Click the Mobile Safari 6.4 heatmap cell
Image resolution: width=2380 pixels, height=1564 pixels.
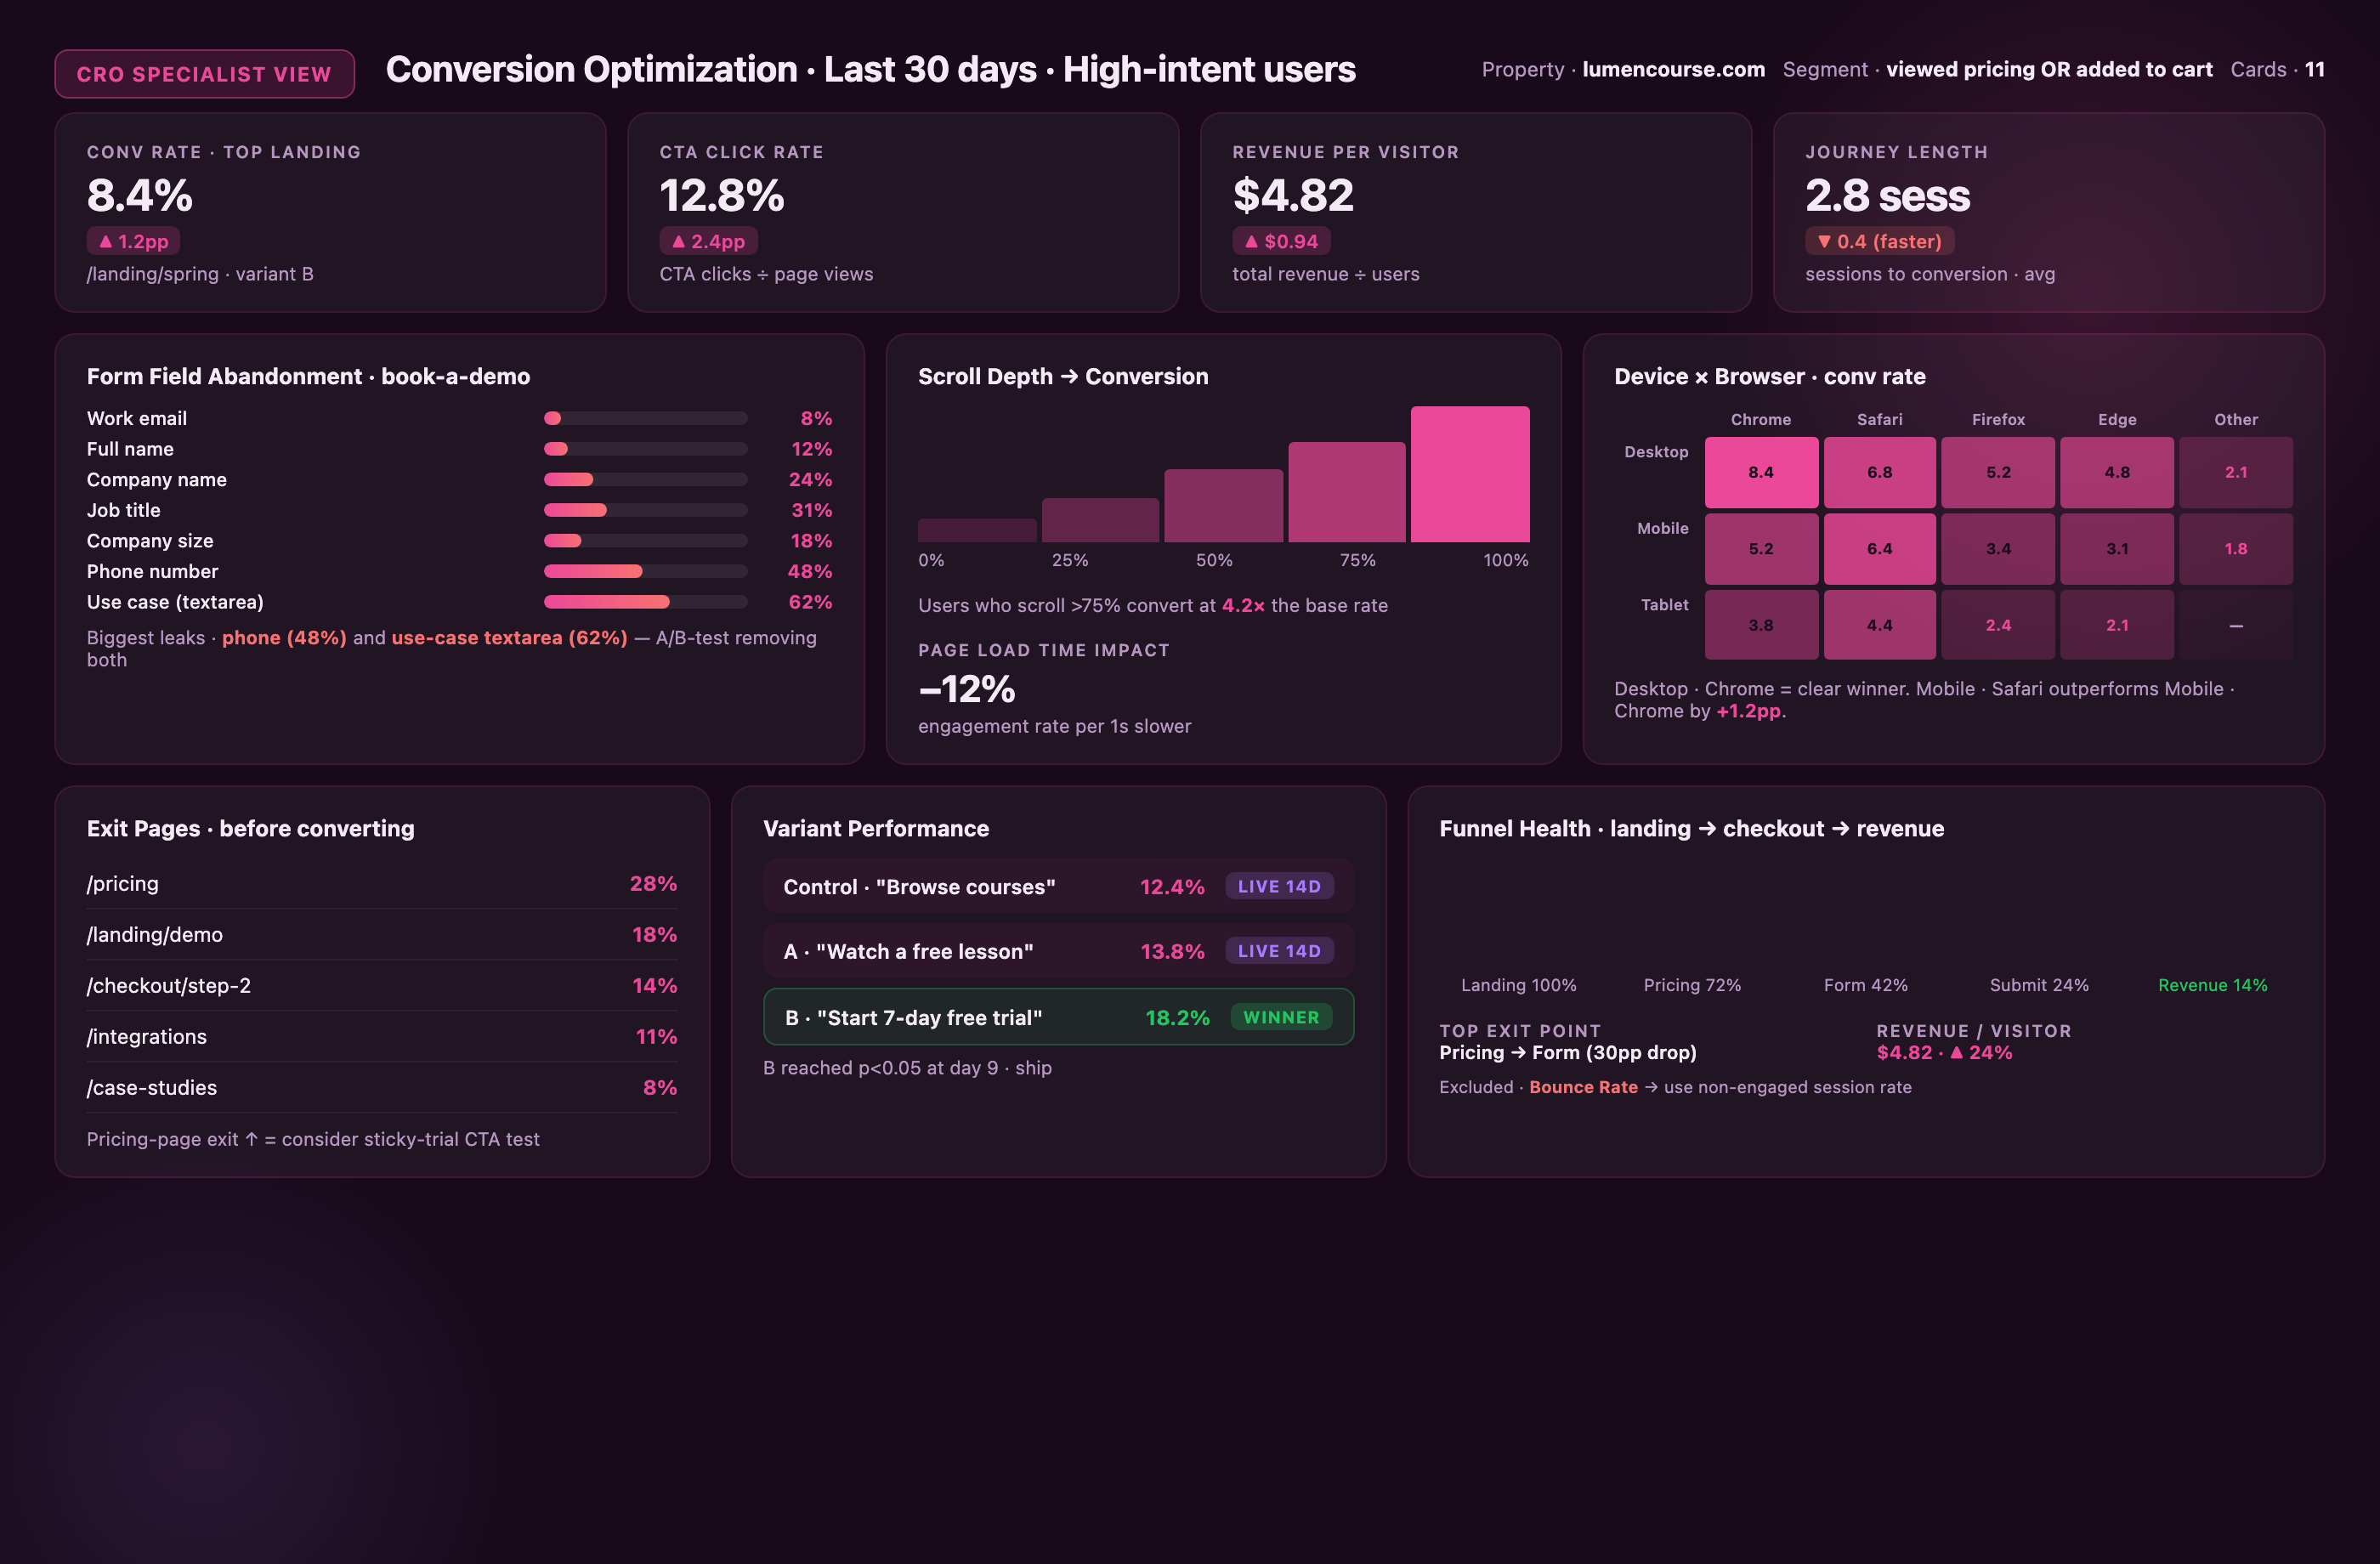coord(1879,549)
